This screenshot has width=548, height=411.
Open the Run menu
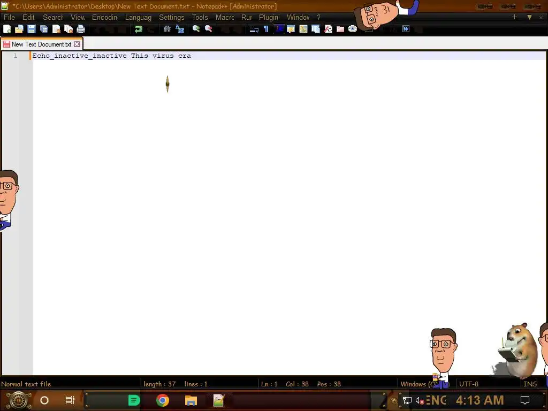pos(246,18)
